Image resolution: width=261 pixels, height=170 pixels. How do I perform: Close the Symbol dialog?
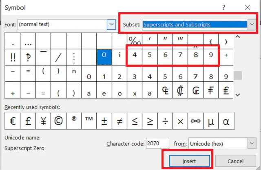pyautogui.click(x=248, y=7)
